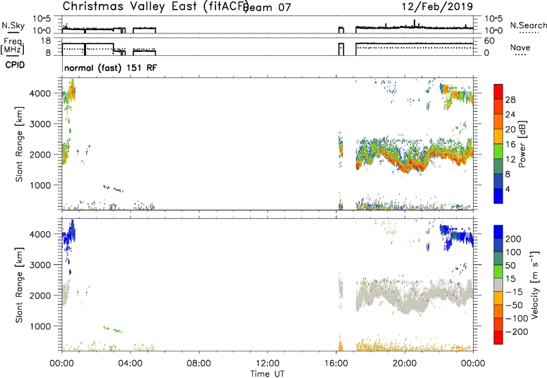
Task: Click the 'Freq. [MHz]' axis label
Action: coord(12,46)
